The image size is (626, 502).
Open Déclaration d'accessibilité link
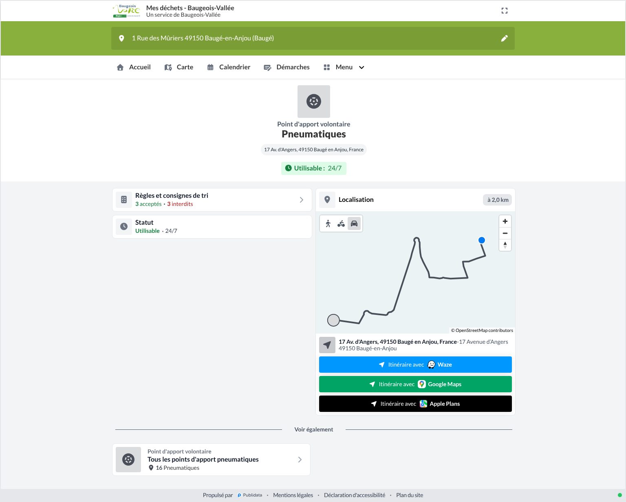point(355,495)
